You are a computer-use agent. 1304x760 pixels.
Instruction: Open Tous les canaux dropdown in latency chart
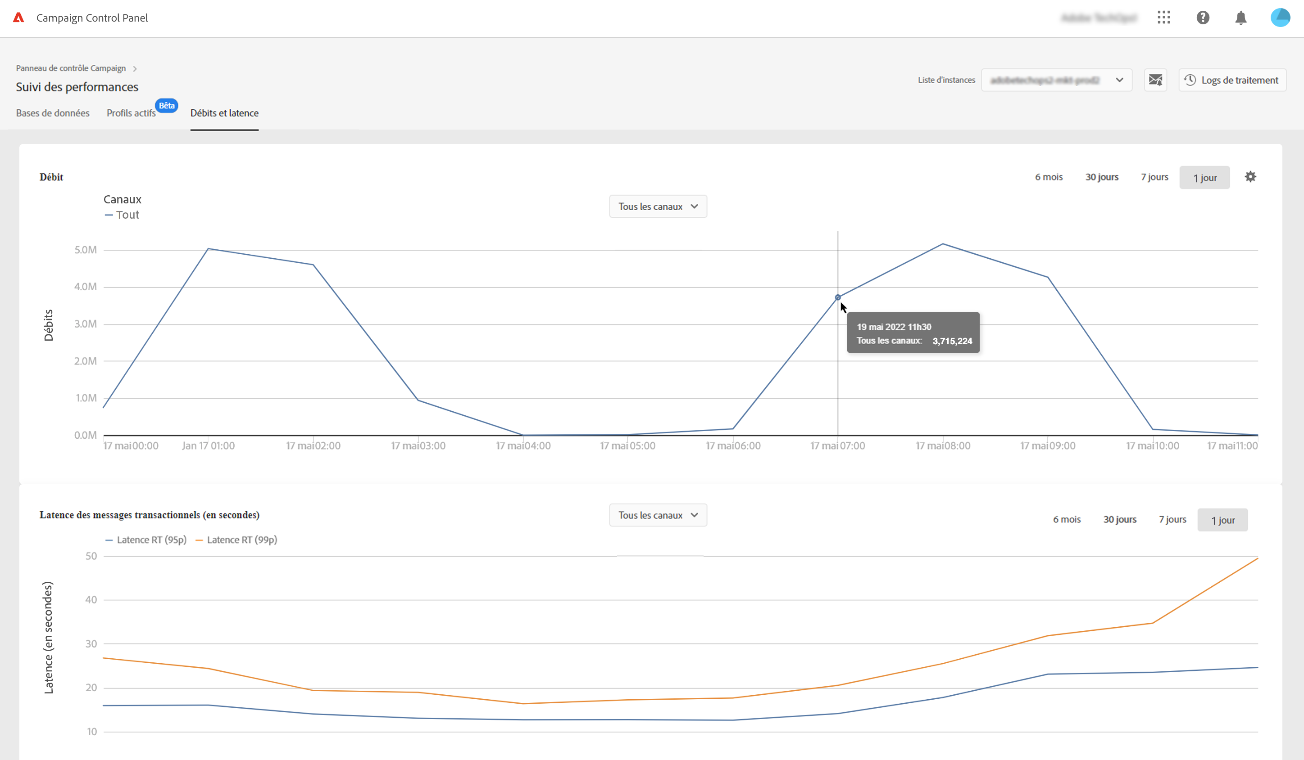[658, 516]
